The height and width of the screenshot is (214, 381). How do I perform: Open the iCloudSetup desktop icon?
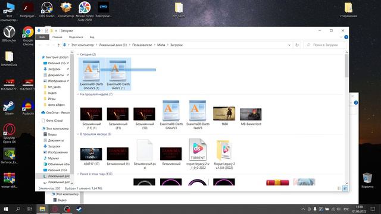click(65, 10)
